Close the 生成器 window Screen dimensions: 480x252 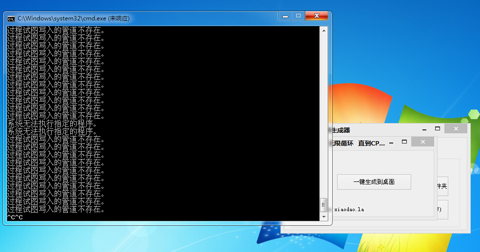tap(456, 129)
